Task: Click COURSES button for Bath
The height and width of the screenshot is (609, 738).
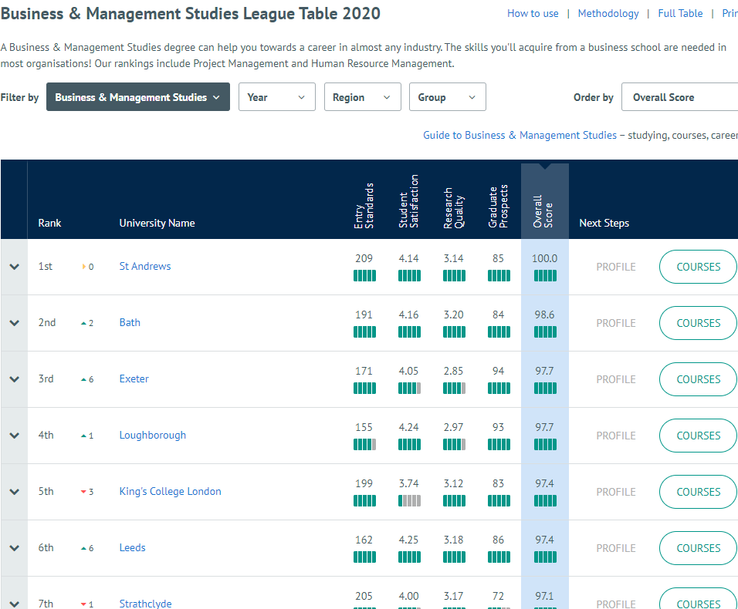Action: tap(698, 323)
